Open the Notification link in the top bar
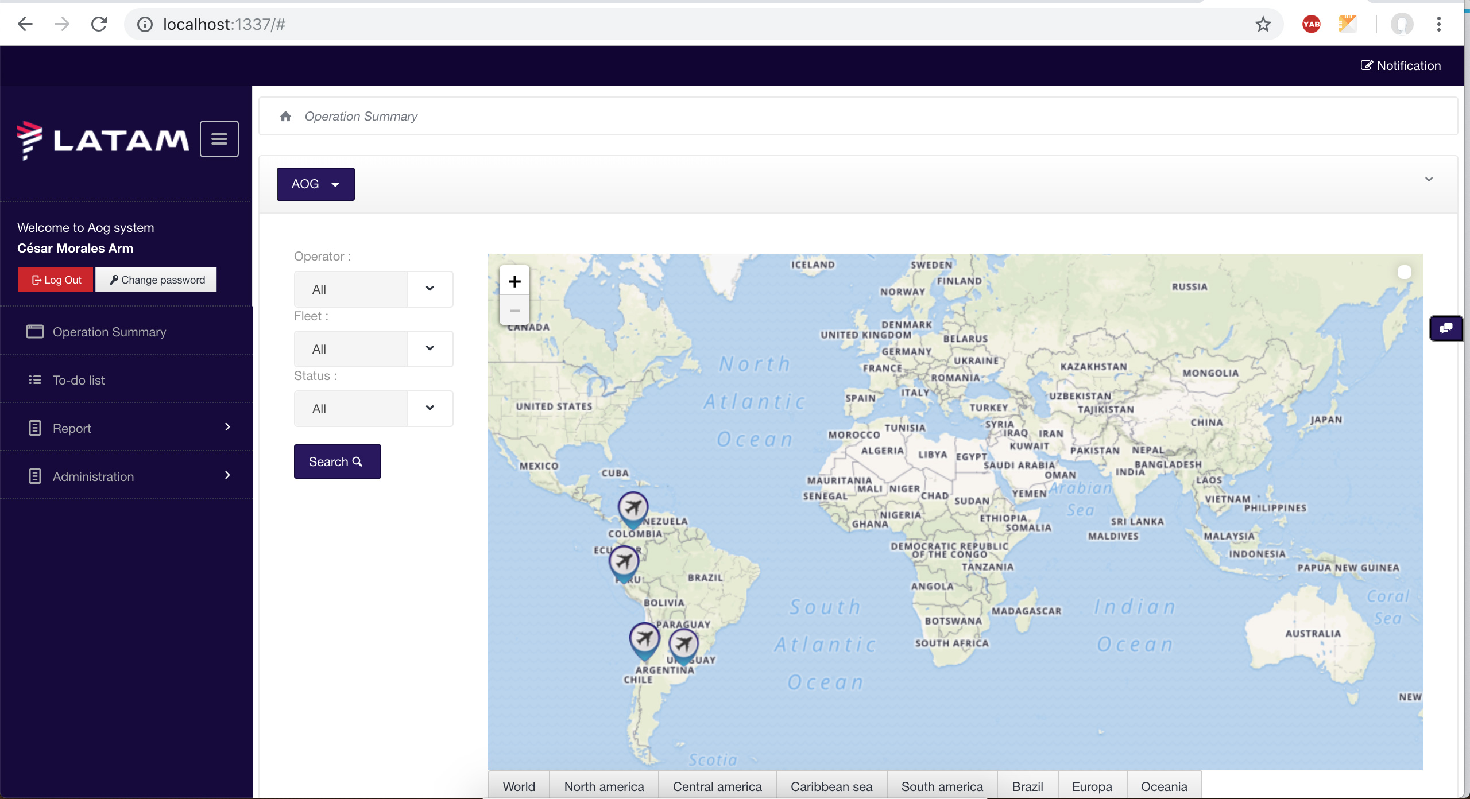 [x=1401, y=65]
